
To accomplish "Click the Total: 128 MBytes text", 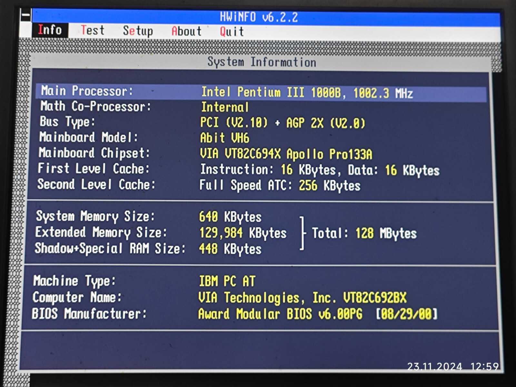I will pyautogui.click(x=364, y=233).
